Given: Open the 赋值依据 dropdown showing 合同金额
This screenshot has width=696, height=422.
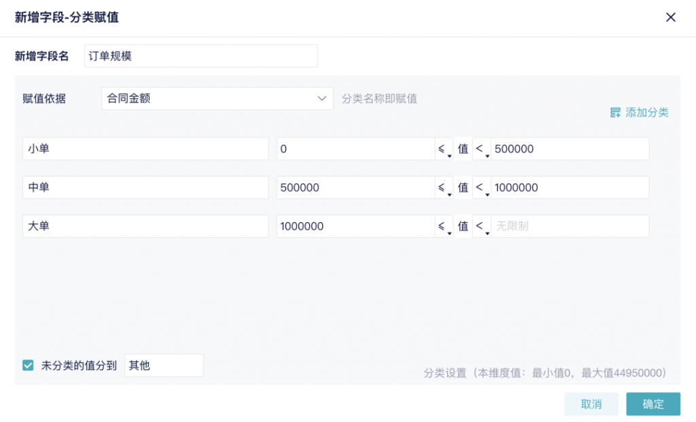Looking at the screenshot, I should (217, 99).
